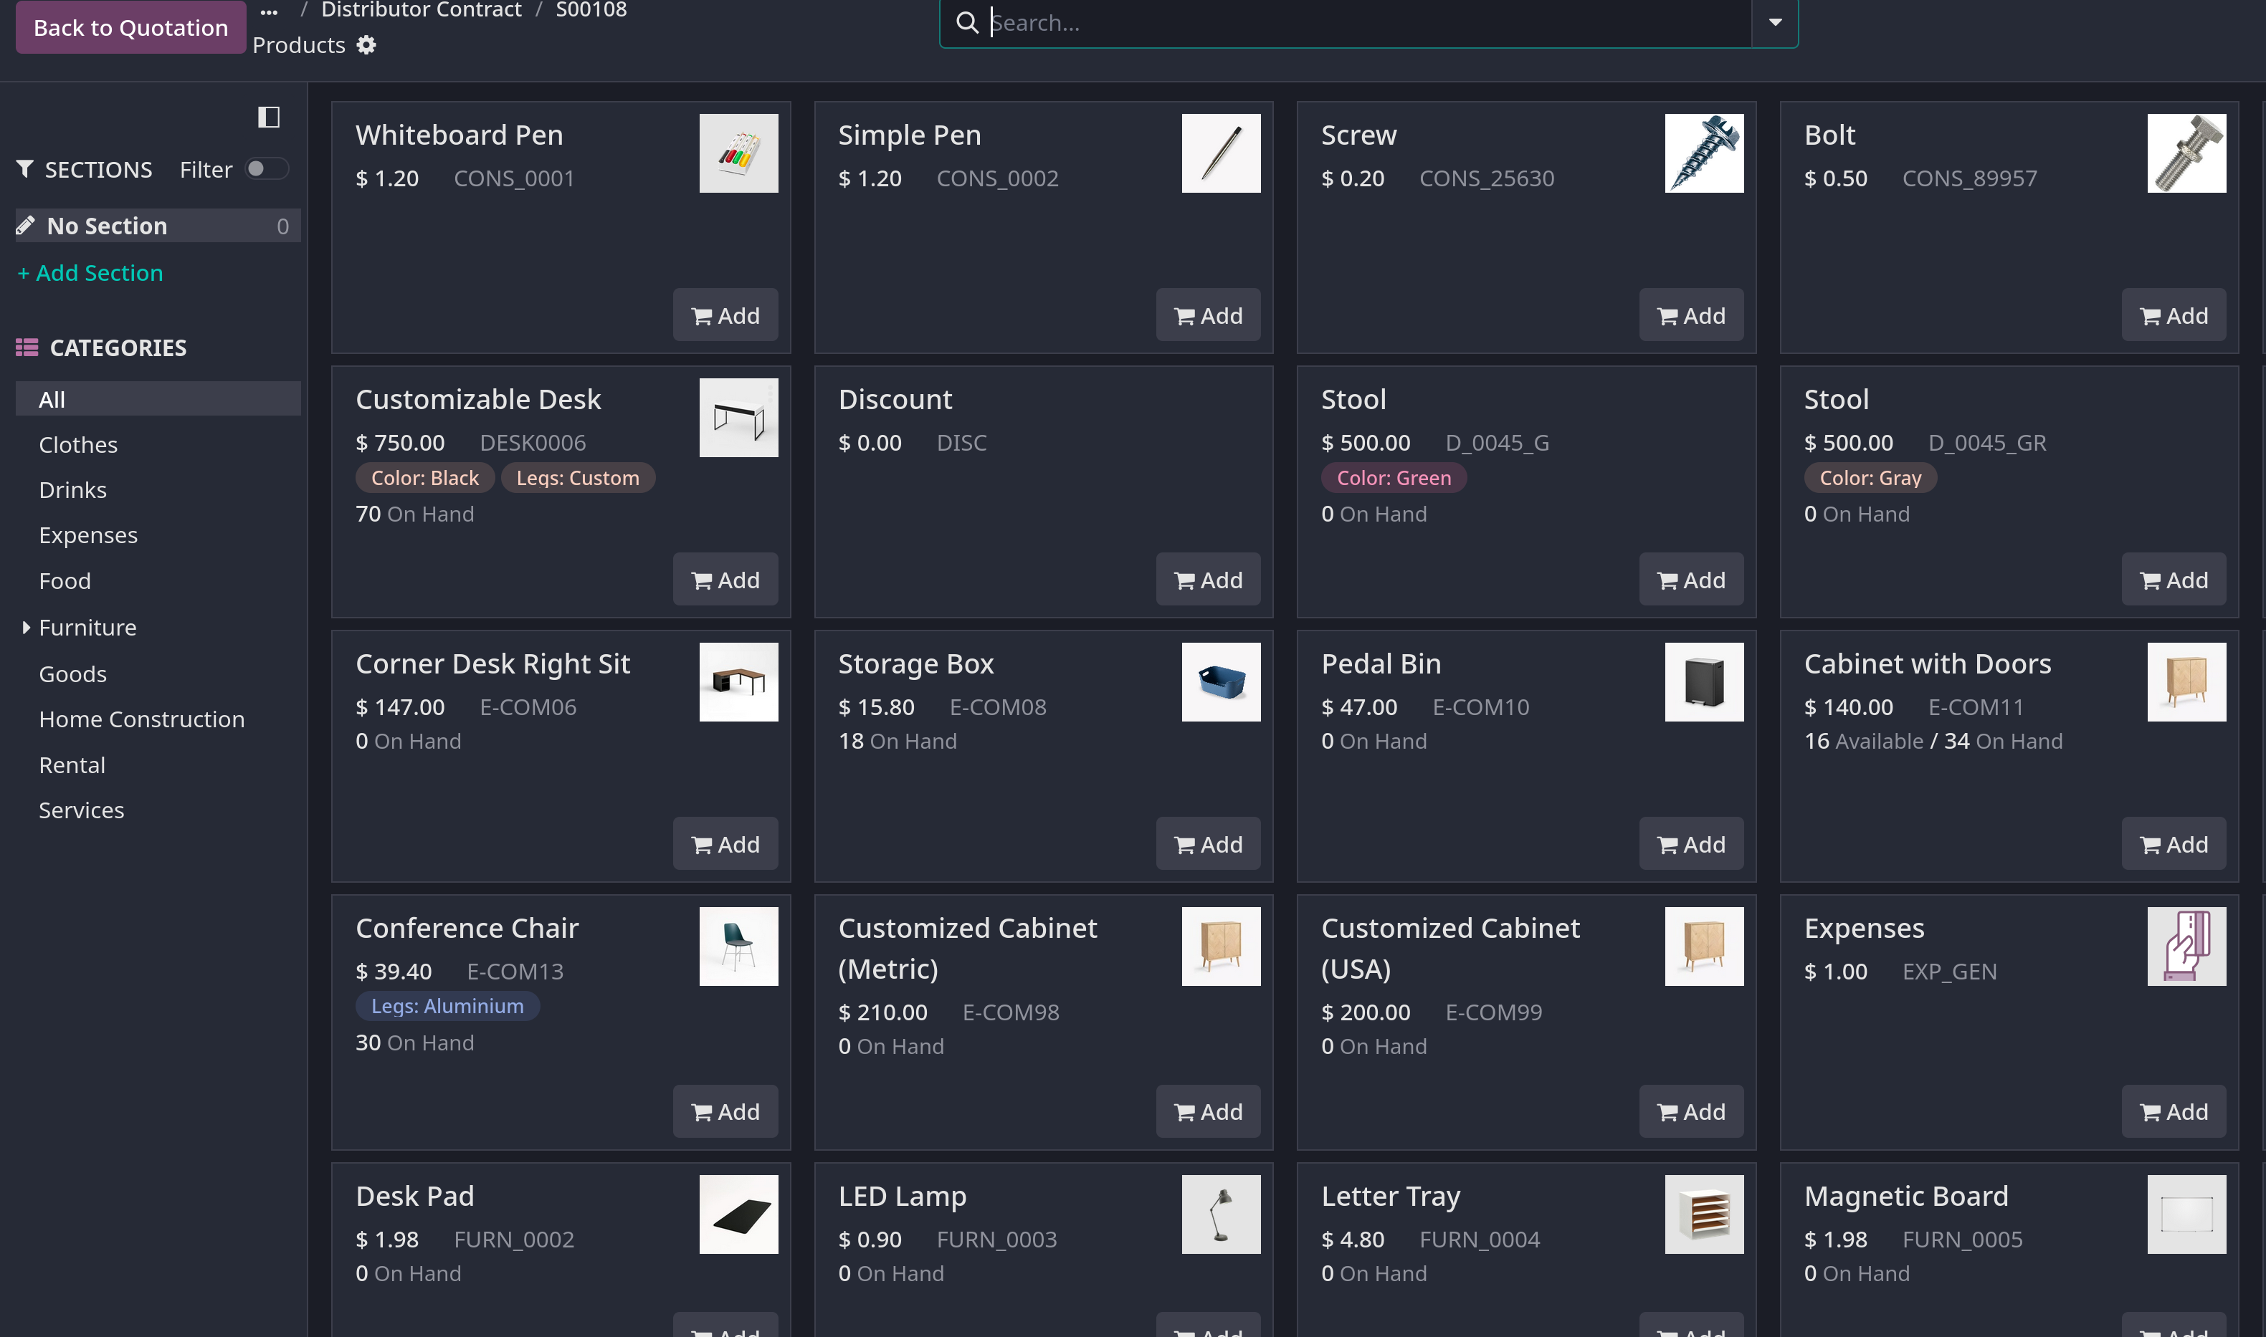Click the Color: Green attribute tag
This screenshot has width=2266, height=1337.
1394,479
